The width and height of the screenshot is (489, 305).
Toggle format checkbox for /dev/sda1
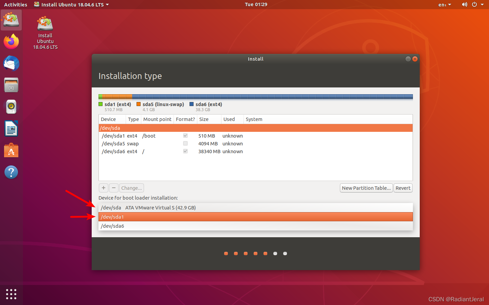[185, 136]
